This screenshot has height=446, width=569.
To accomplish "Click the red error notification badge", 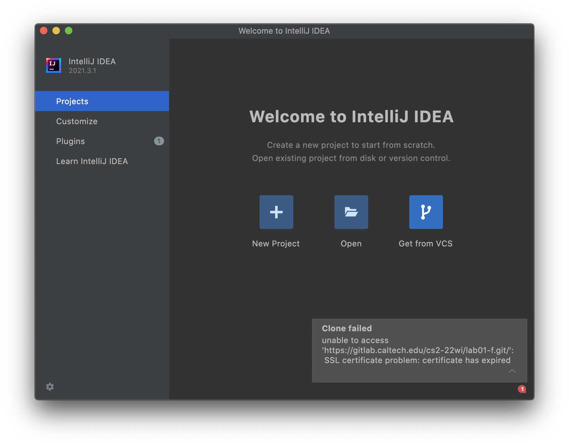I will 522,389.
